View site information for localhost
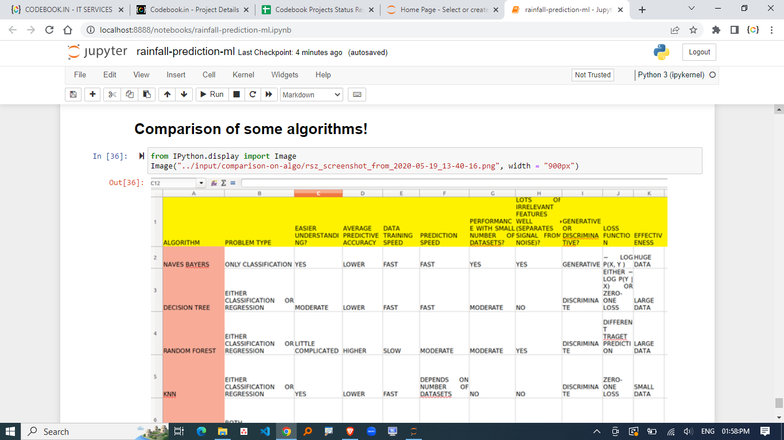The image size is (784, 440). click(91, 30)
